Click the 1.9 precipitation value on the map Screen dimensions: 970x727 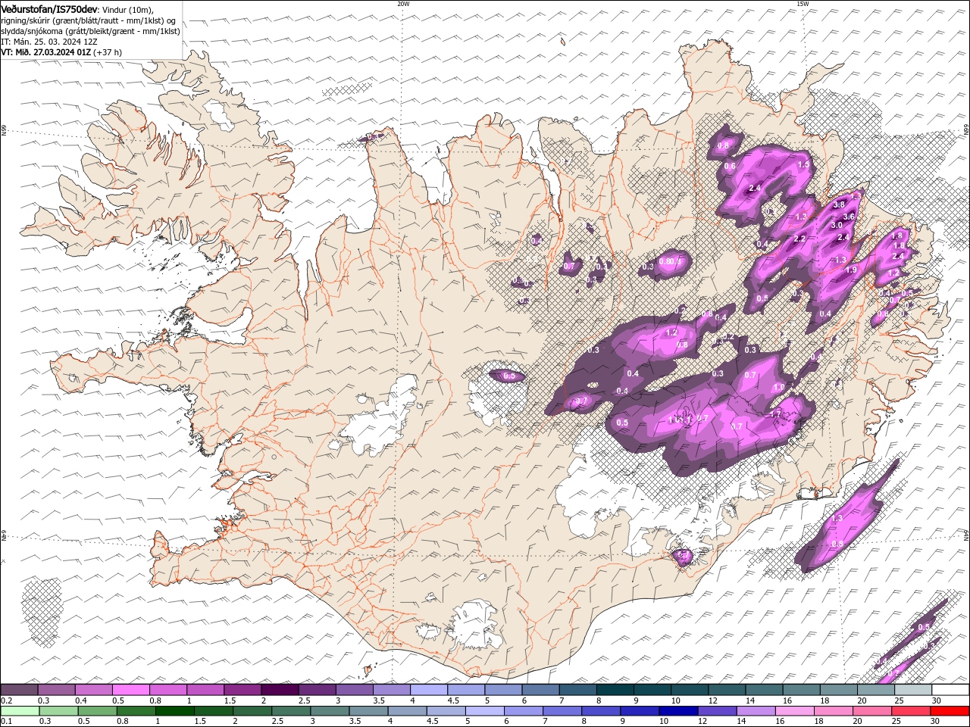[x=851, y=270]
